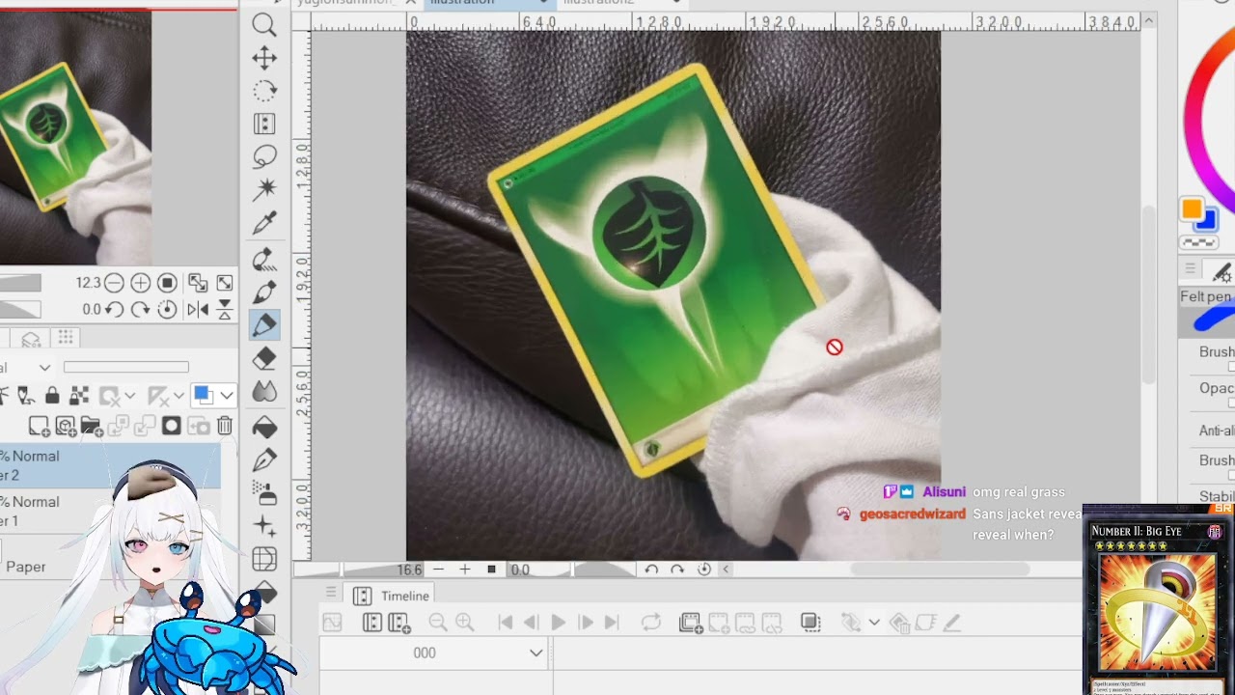Flip canvas horizontally in Navigator
The height and width of the screenshot is (695, 1235).
198,310
